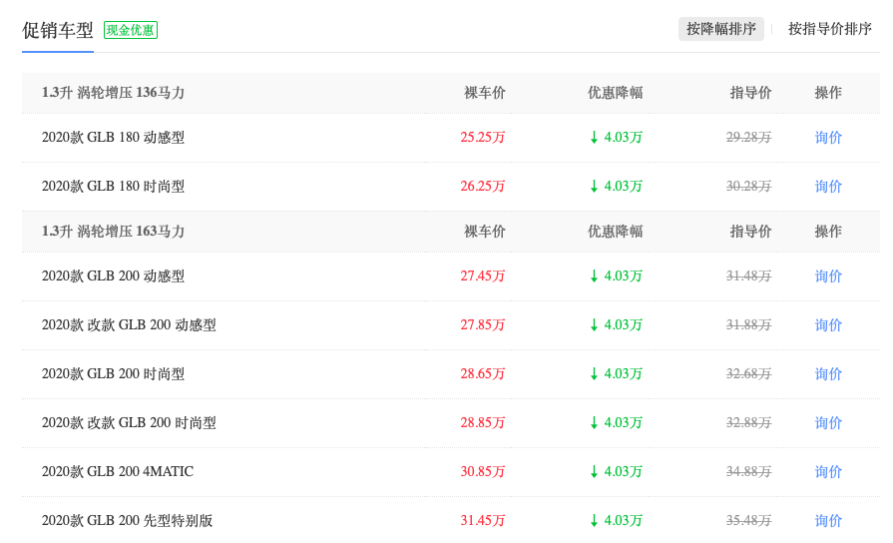The image size is (893, 543).
Task: Click the green 现金优惠 badge
Action: [131, 30]
